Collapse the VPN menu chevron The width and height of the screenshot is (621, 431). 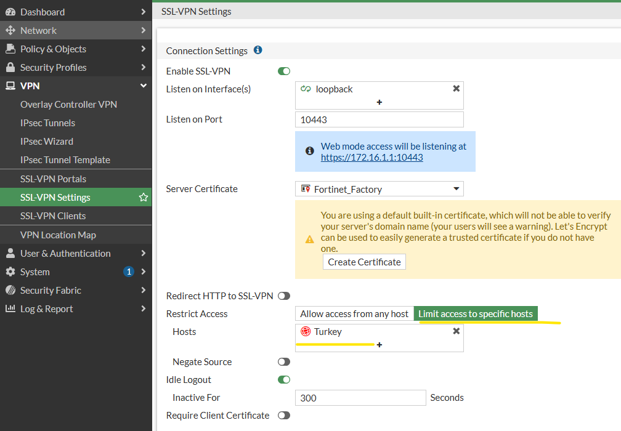[x=144, y=86]
